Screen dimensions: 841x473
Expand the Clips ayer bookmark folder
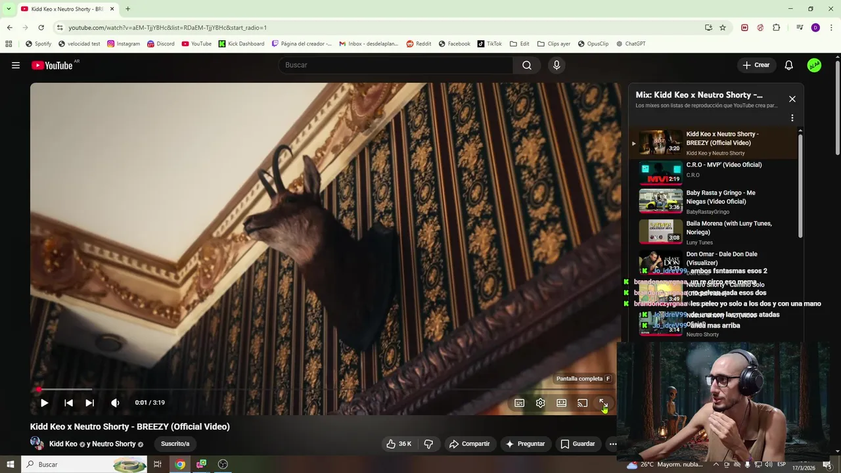click(x=554, y=44)
